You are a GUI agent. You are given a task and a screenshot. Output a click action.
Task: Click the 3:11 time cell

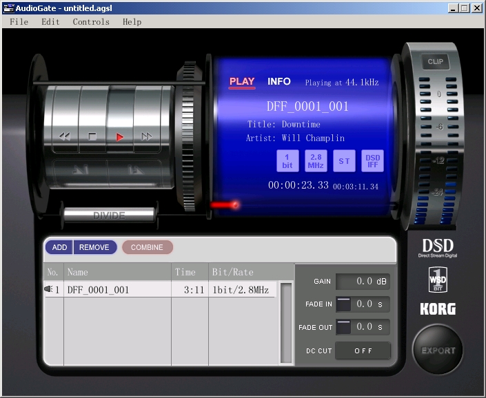194,290
